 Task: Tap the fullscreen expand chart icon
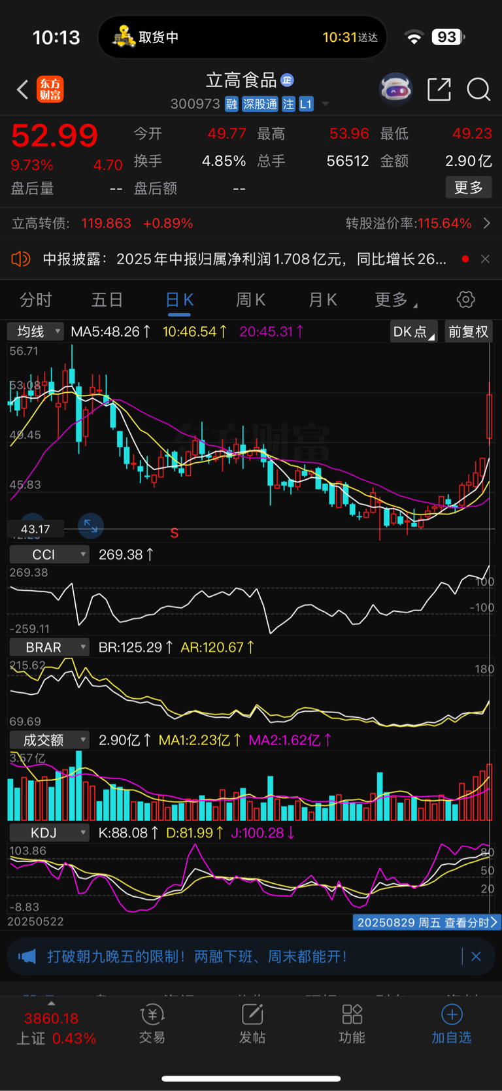90,526
